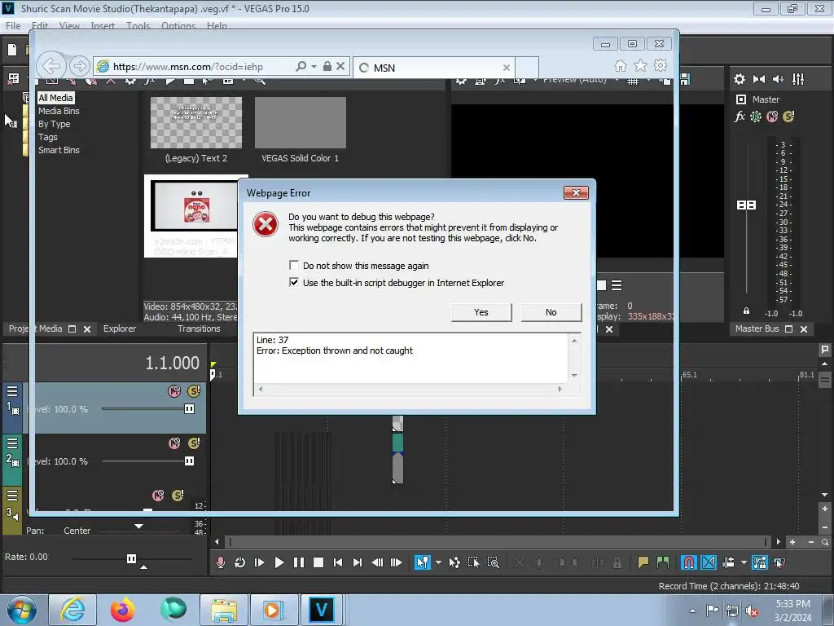The image size is (834, 626).
Task: Solo video track 1
Action: (x=194, y=391)
